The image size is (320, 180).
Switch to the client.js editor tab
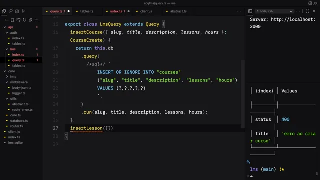(x=146, y=11)
